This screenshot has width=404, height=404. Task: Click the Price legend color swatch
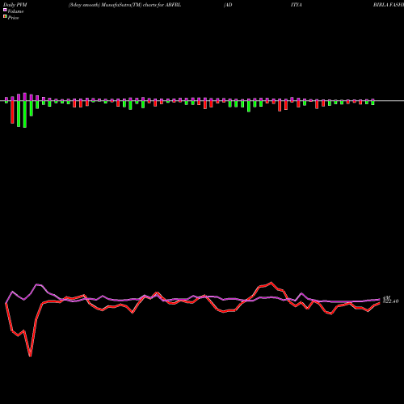(x=5, y=17)
